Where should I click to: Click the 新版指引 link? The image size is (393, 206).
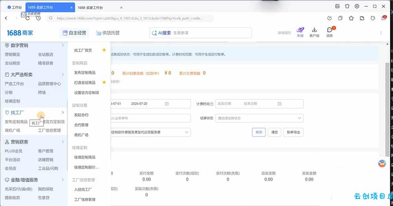point(285,33)
